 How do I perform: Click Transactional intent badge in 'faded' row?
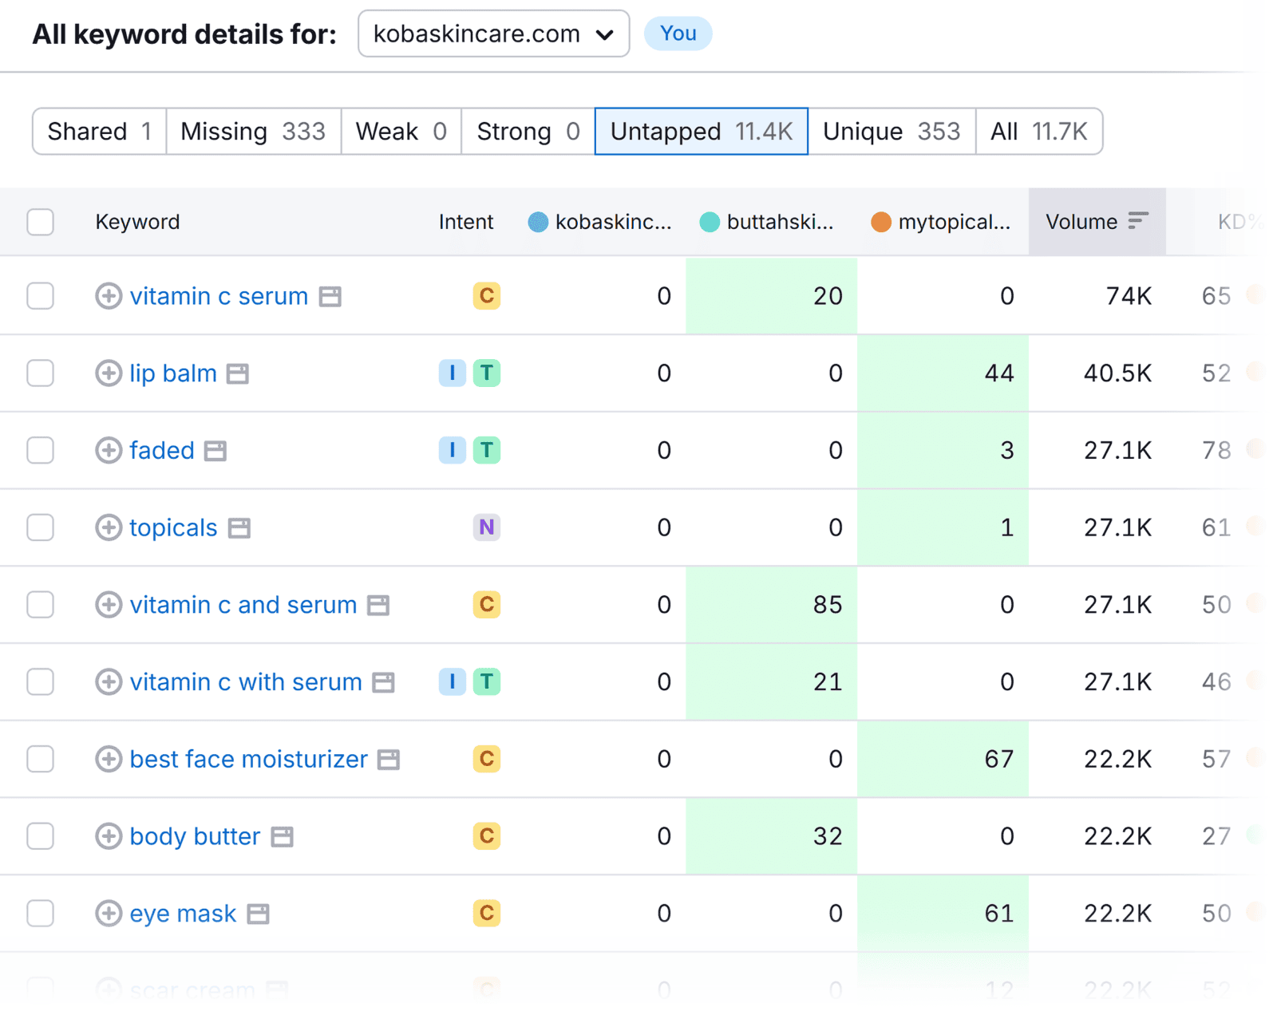point(487,450)
